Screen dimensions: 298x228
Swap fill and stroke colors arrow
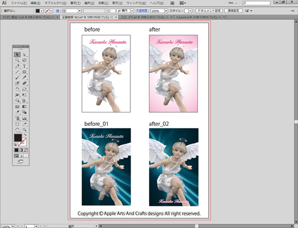[25, 135]
